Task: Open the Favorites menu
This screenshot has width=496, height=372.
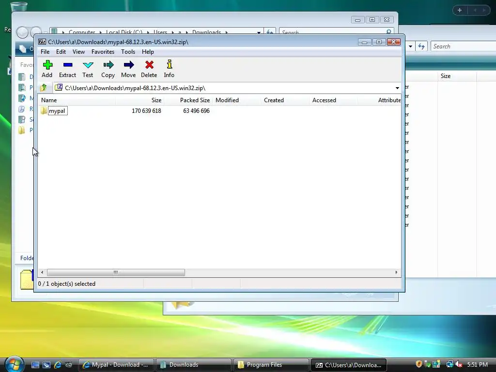Action: 103,51
